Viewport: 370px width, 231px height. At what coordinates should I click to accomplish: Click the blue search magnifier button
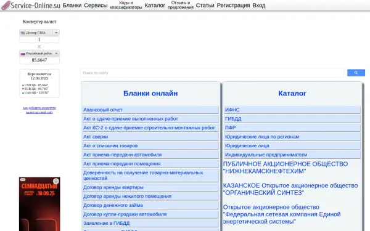tap(356, 73)
